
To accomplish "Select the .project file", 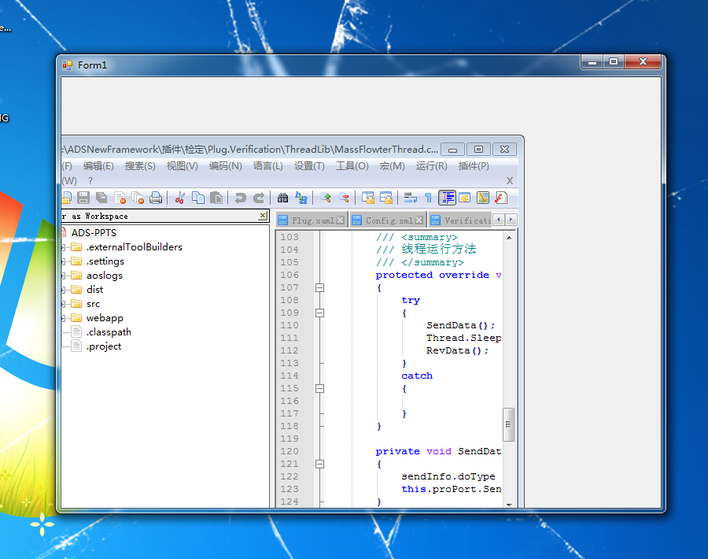I will [x=104, y=346].
